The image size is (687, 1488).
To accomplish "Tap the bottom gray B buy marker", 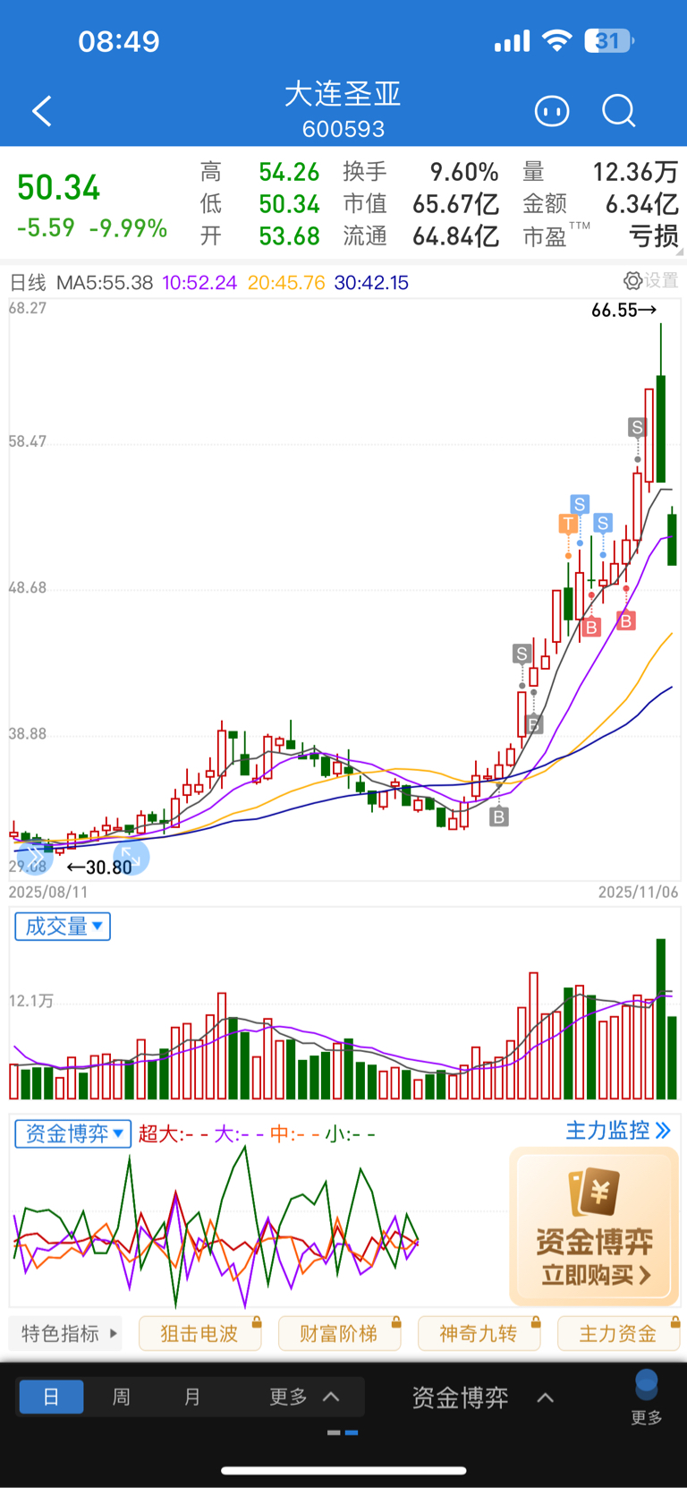I will tap(499, 817).
